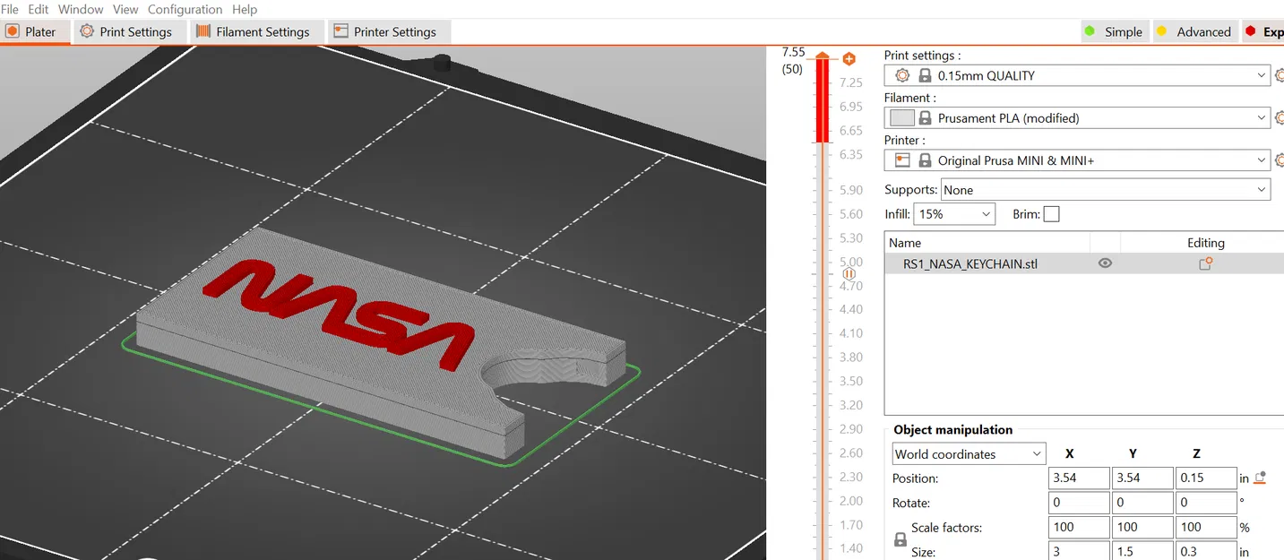Screen dimensions: 1284x560
Task: Click the Scale factors X field
Action: (x=1079, y=528)
